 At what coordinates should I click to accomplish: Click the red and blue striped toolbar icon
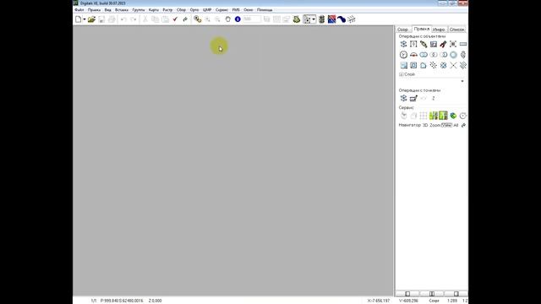click(331, 19)
